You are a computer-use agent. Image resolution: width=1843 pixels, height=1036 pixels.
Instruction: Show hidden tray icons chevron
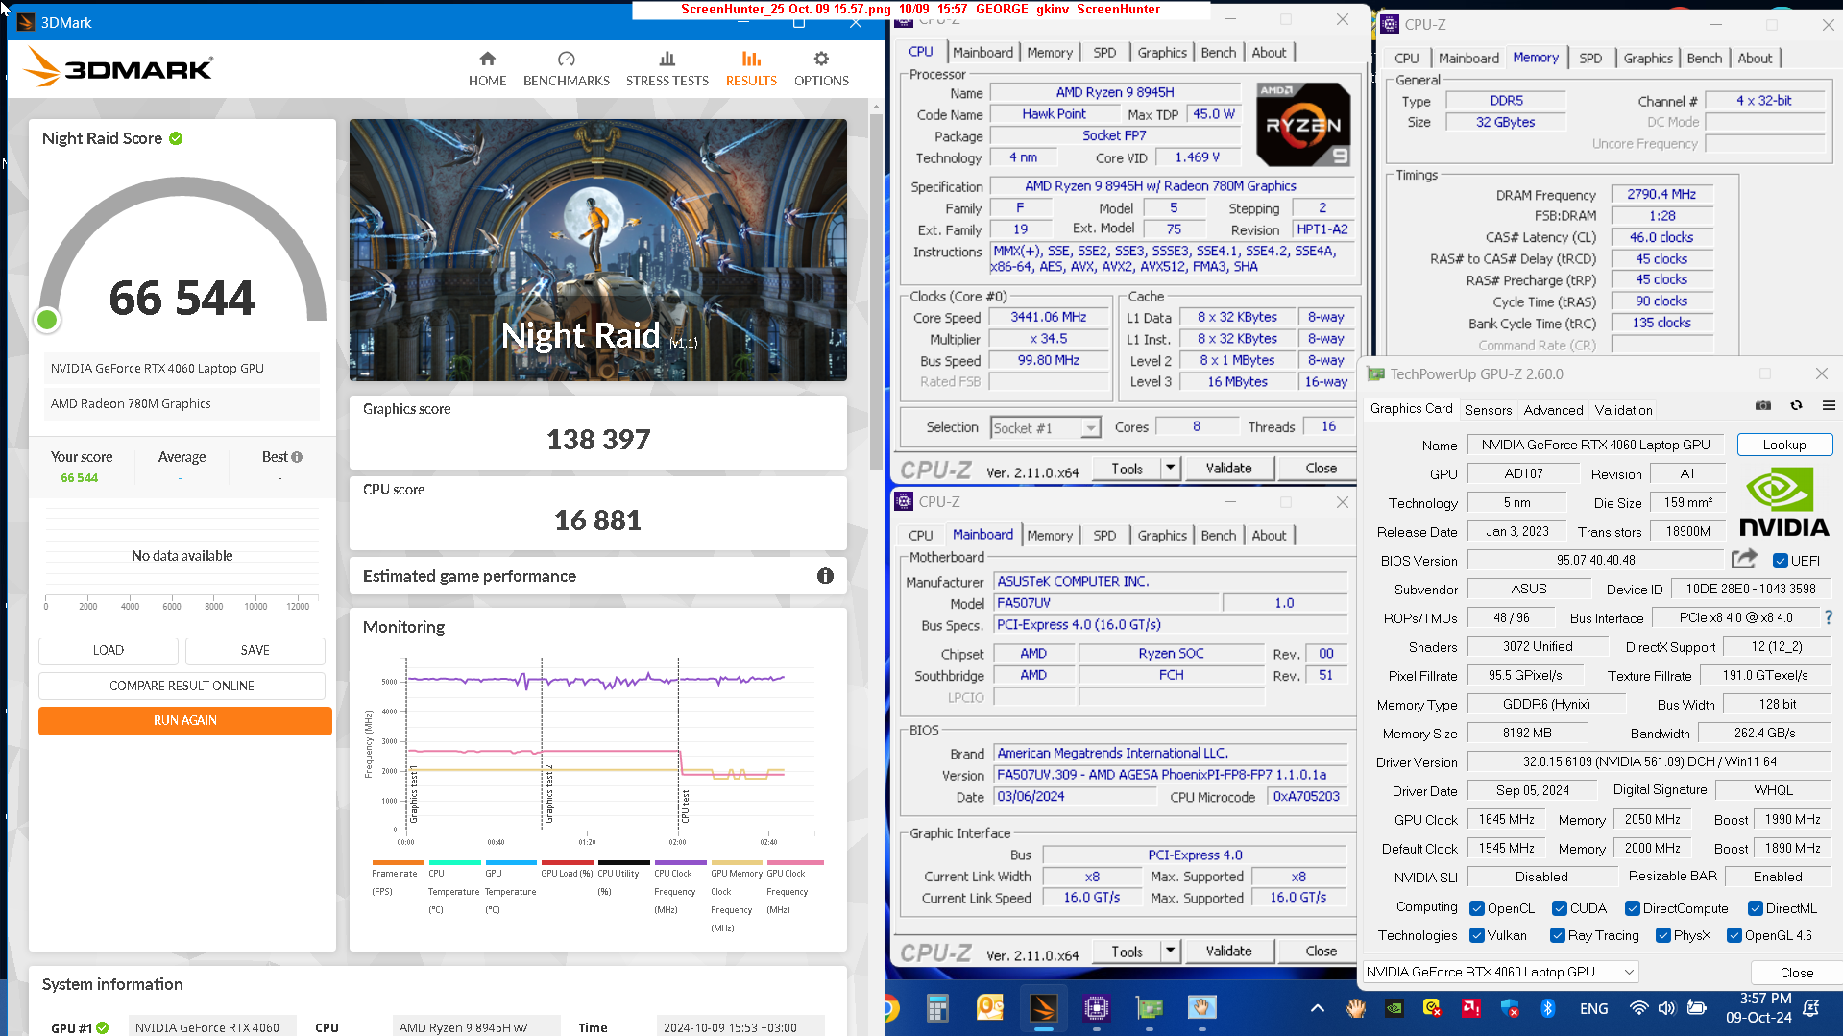(1317, 1008)
